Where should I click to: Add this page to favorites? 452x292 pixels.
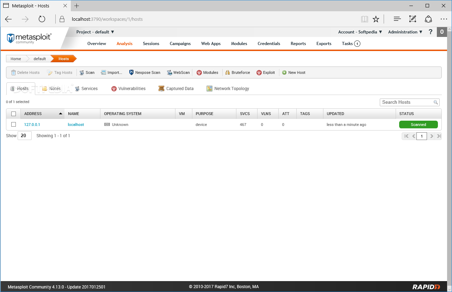point(376,19)
